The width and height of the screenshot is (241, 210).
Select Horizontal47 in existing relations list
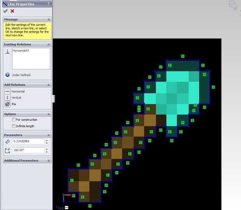tap(21, 51)
